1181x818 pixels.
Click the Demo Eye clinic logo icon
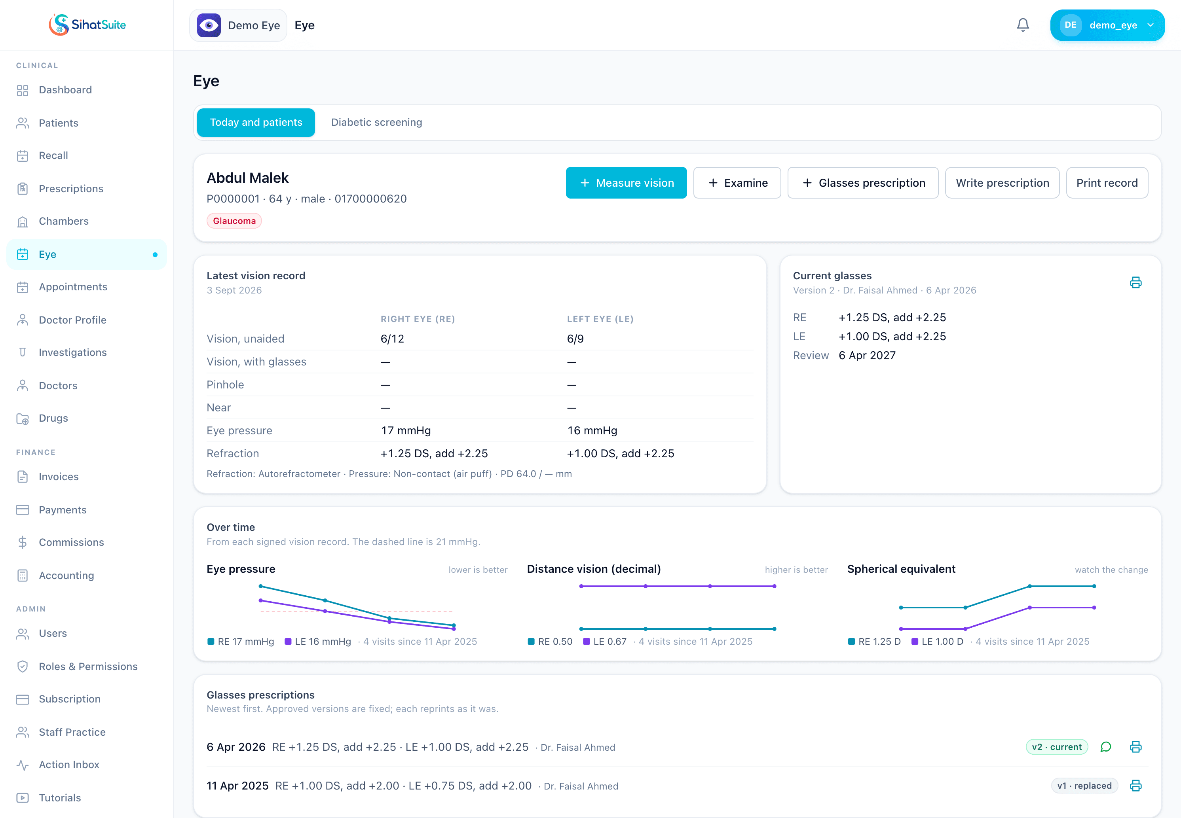click(x=209, y=25)
